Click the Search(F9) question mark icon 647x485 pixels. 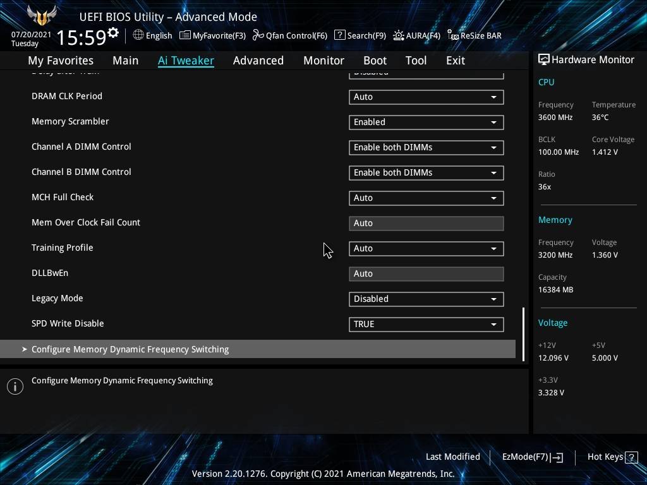click(339, 35)
